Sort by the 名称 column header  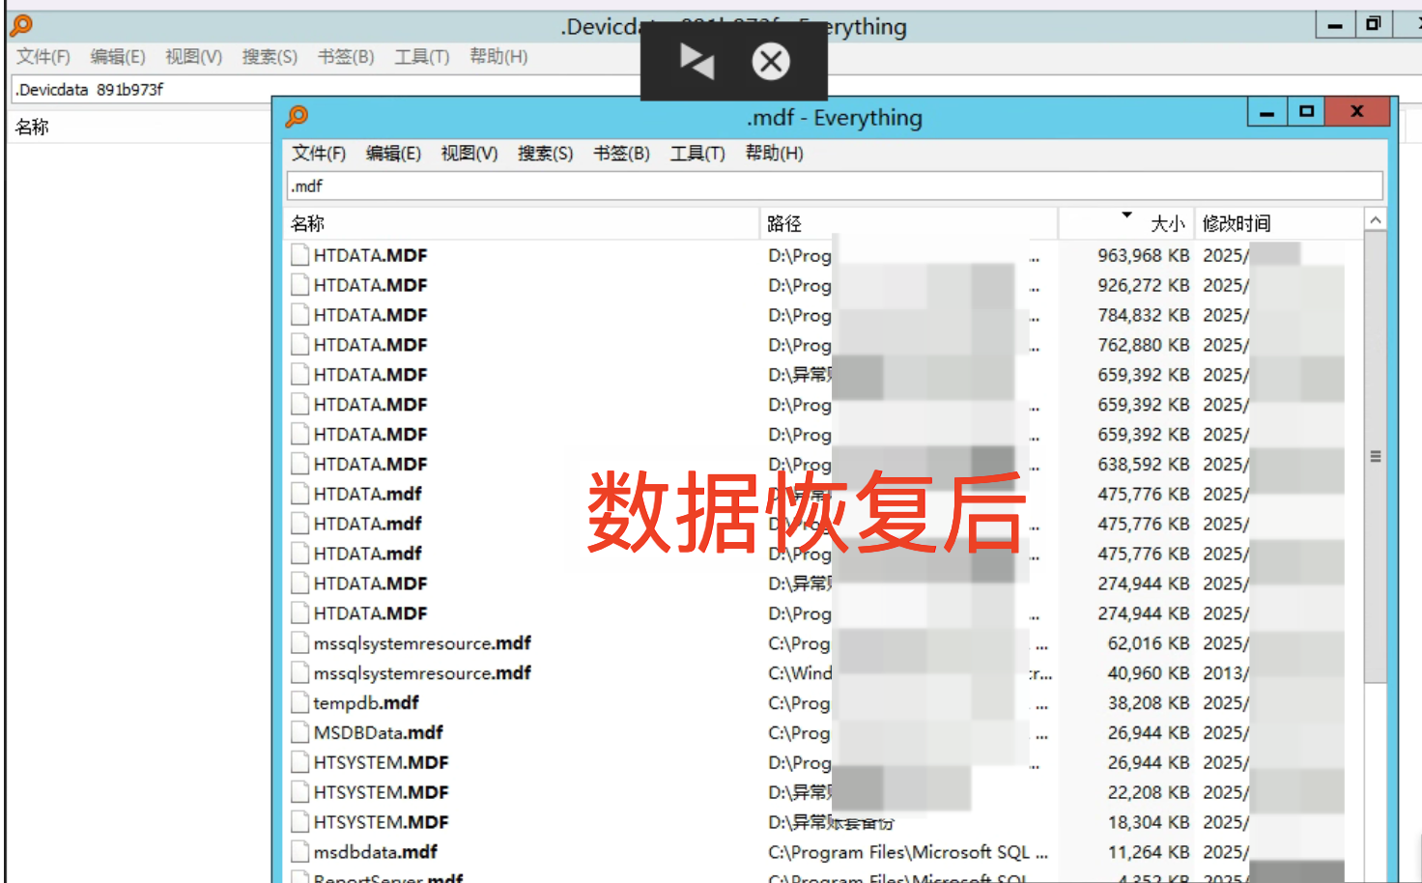[x=308, y=224]
